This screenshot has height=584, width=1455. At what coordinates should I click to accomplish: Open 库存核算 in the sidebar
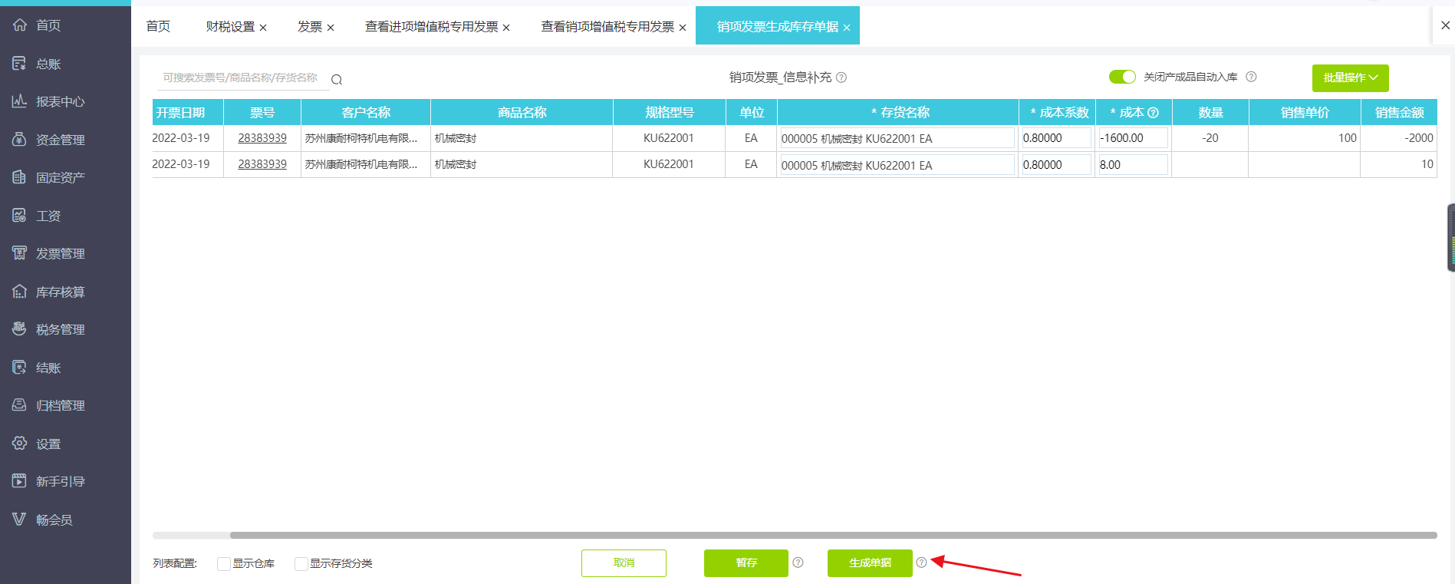click(60, 292)
